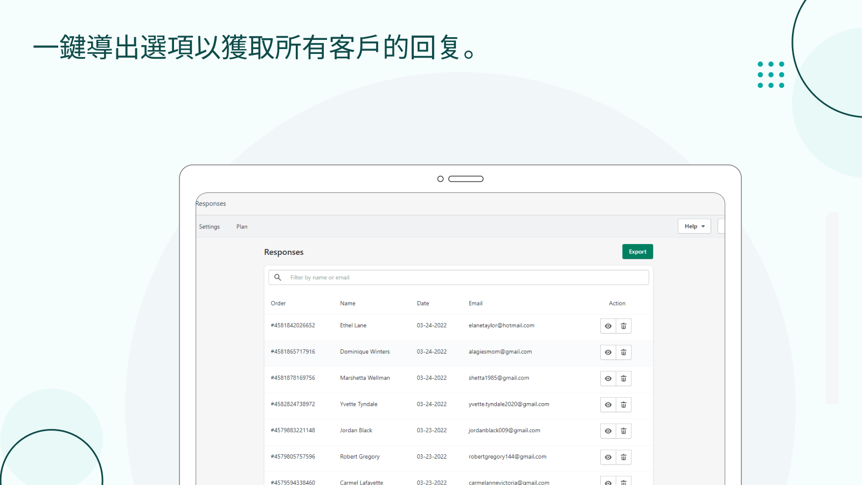Click the name Dominique Winters
The image size is (862, 485).
click(x=365, y=352)
